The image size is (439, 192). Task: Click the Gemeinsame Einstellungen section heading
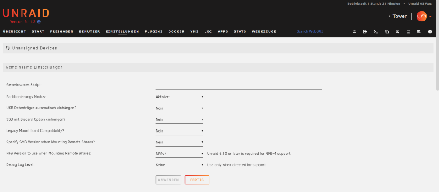coord(34,67)
